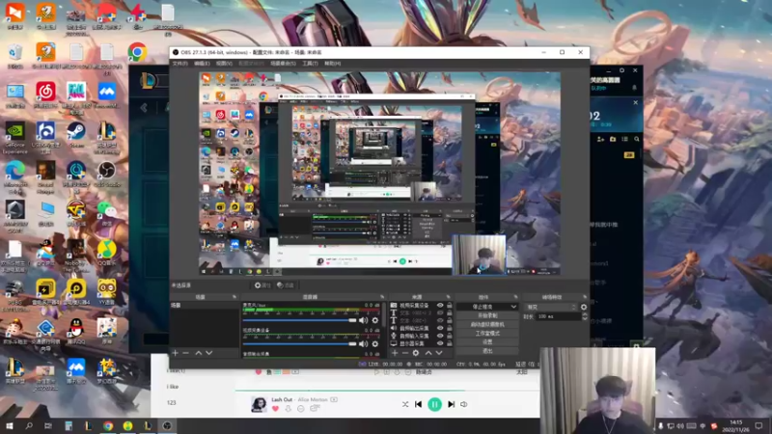This screenshot has height=434, width=772.
Task: Toggle visibility eye of the video capture device source
Action: click(x=440, y=306)
